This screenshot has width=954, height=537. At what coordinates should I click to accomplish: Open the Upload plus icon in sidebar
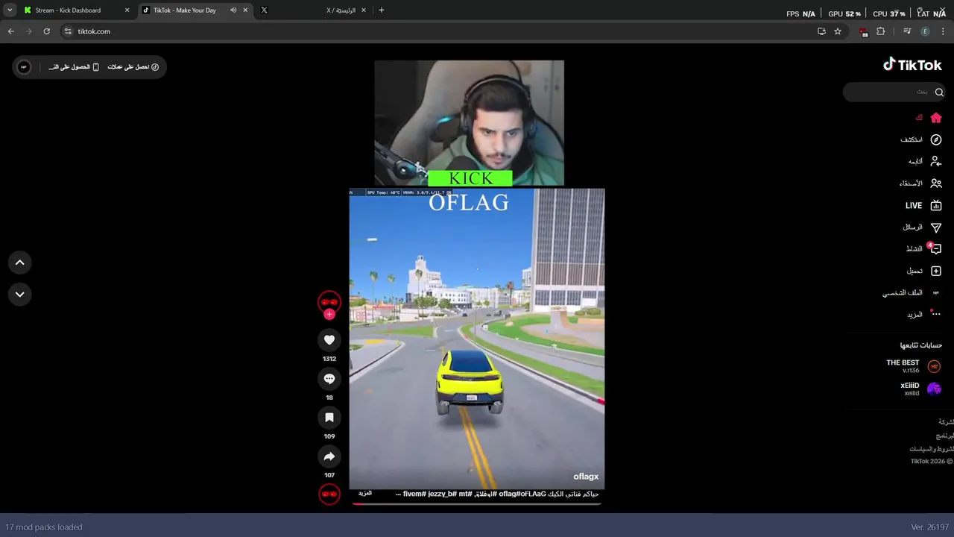pos(936,271)
